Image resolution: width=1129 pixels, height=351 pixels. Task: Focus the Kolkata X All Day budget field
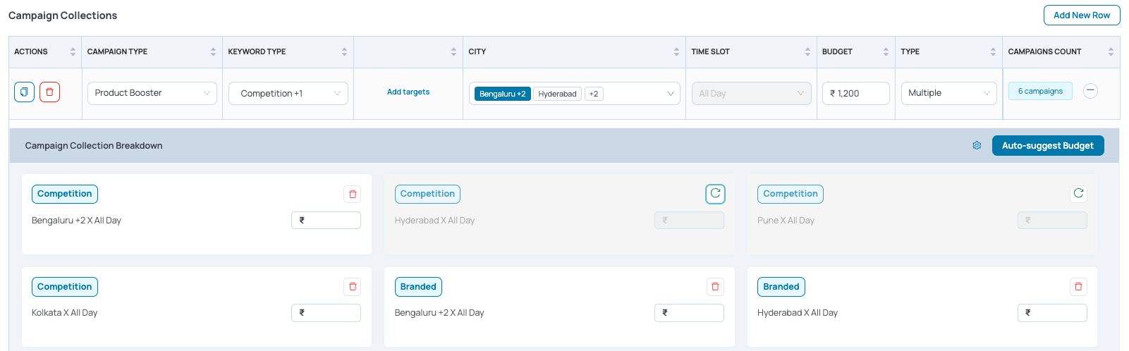(x=326, y=313)
